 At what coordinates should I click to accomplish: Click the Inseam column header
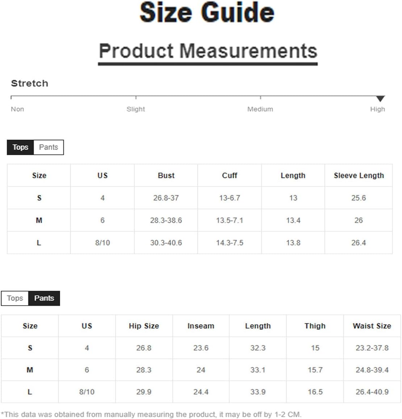click(x=201, y=326)
